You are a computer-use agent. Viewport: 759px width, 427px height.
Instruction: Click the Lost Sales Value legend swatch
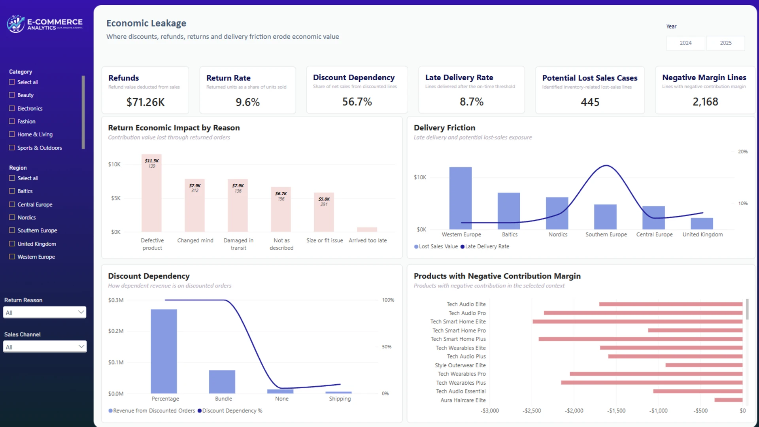pyautogui.click(x=416, y=247)
